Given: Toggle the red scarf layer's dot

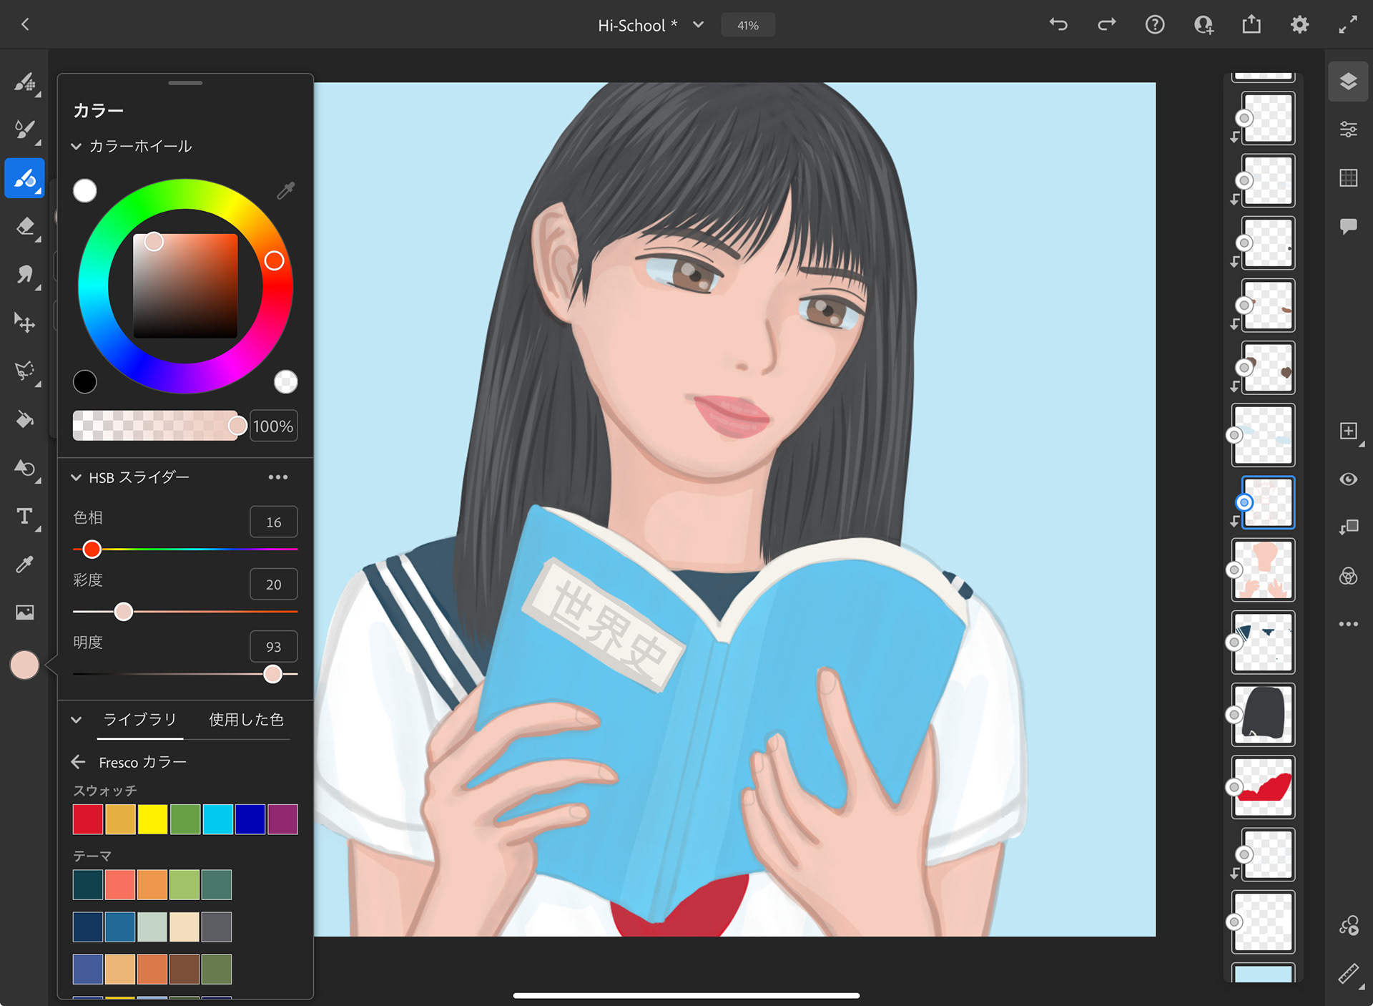Looking at the screenshot, I should (1234, 787).
